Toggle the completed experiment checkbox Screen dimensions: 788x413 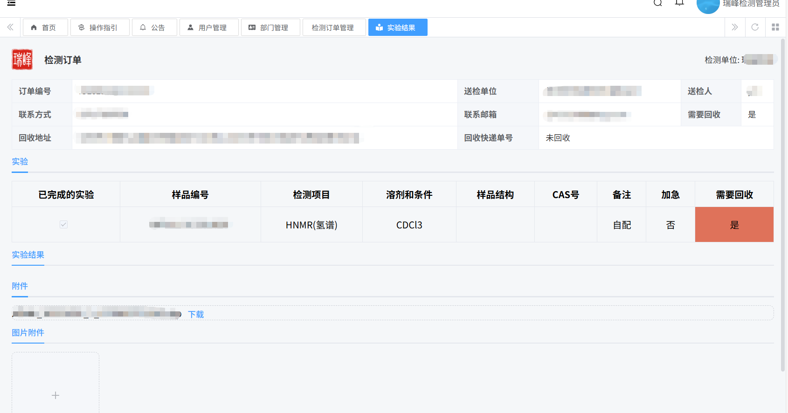(64, 225)
